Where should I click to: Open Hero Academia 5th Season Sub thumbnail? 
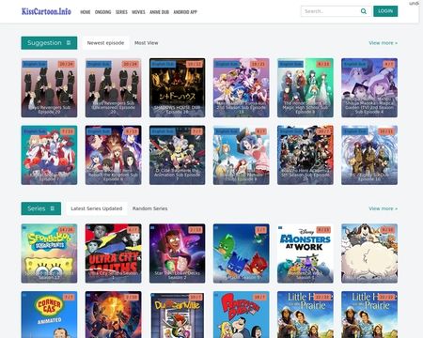305,155
